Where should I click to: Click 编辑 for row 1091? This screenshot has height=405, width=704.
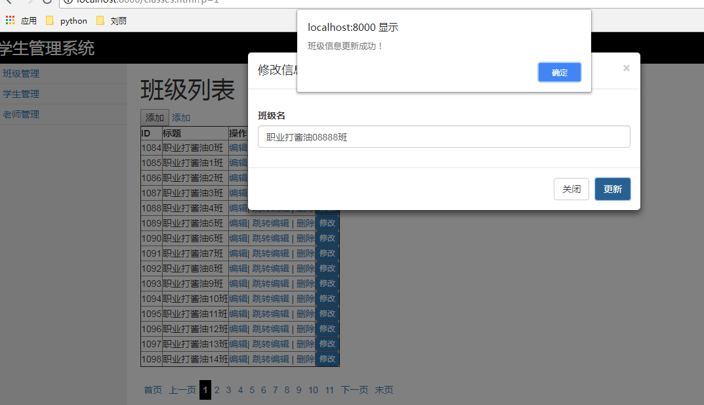click(238, 253)
